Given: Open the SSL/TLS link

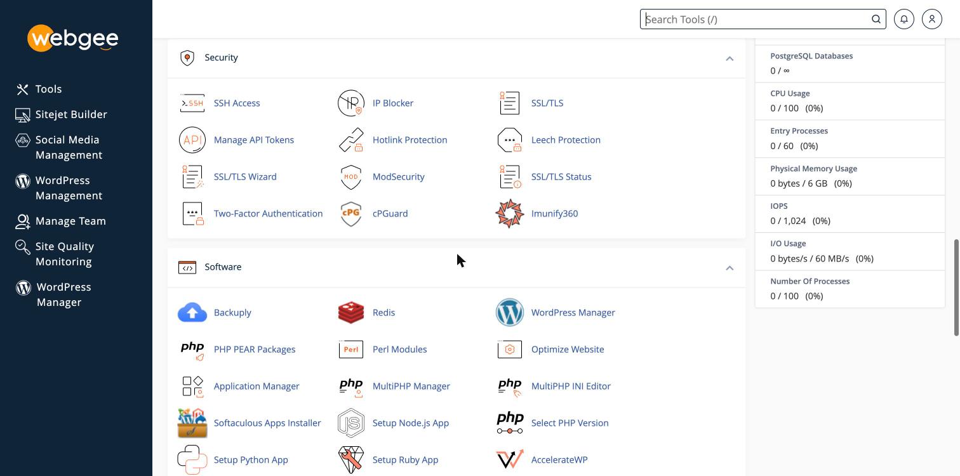Looking at the screenshot, I should click(x=547, y=103).
